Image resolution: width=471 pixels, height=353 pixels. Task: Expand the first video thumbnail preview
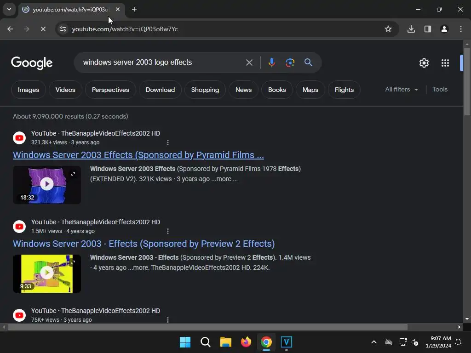click(73, 174)
